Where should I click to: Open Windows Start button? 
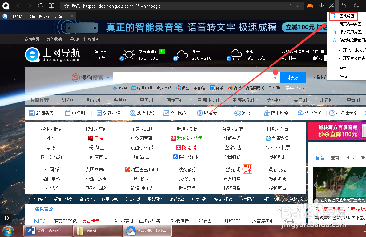(8, 231)
